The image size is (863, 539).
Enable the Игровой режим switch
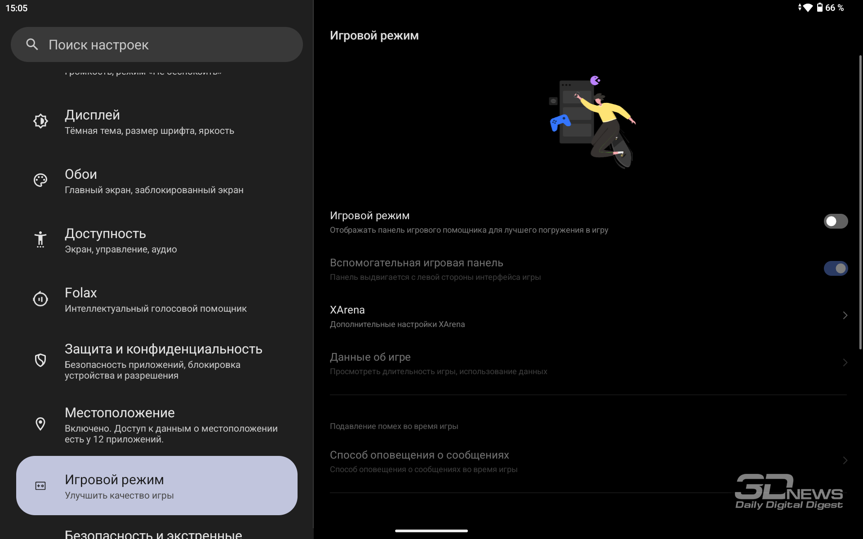(x=836, y=221)
